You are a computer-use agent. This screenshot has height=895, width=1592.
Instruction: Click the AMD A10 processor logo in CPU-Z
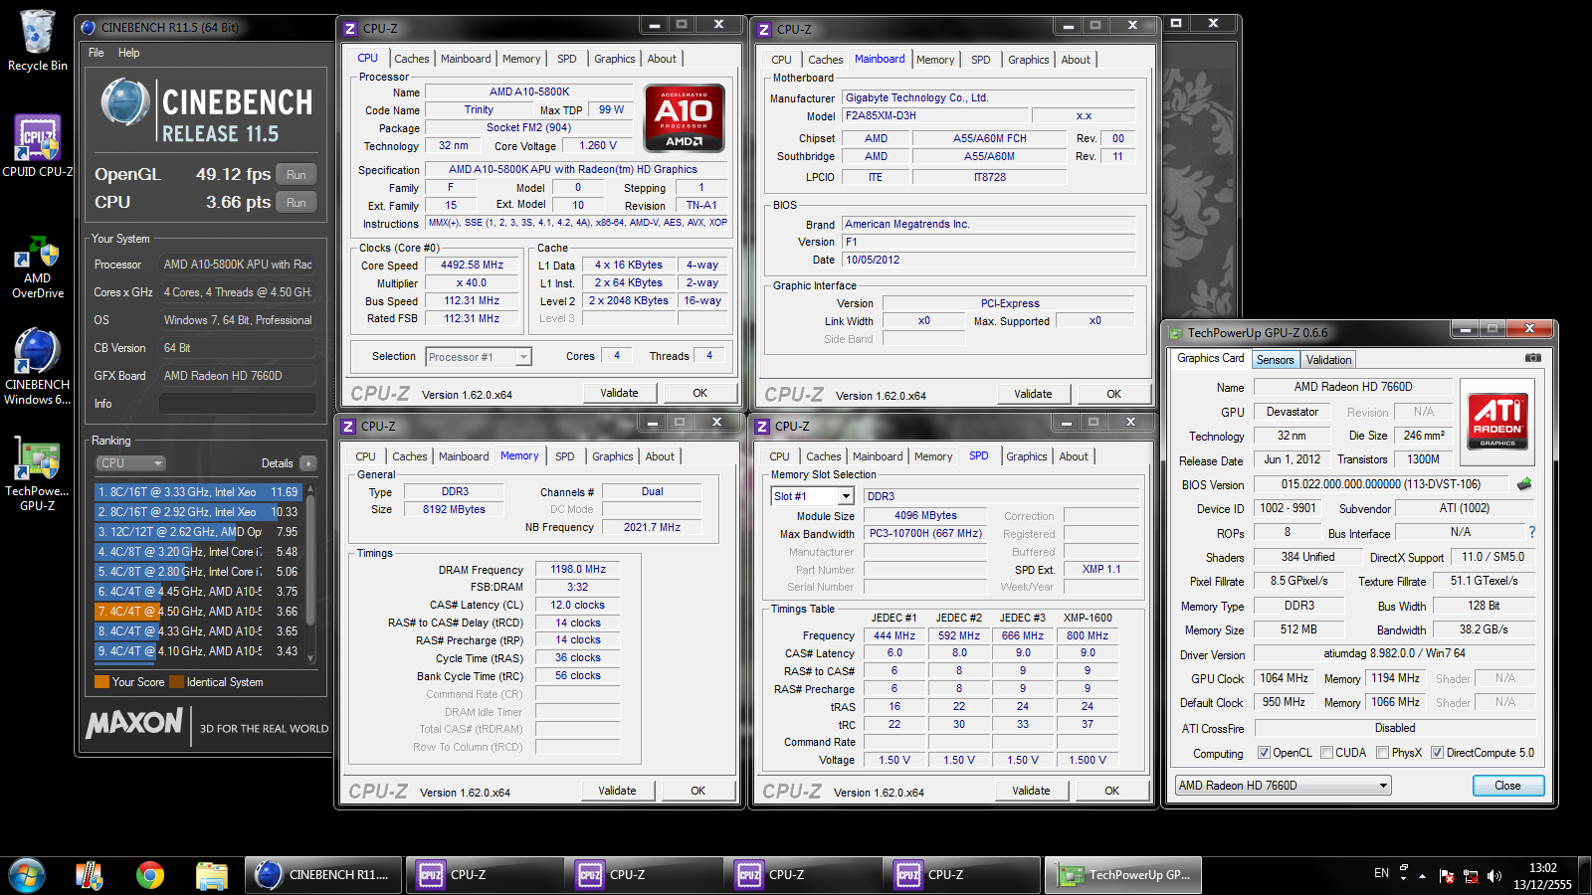pyautogui.click(x=685, y=118)
